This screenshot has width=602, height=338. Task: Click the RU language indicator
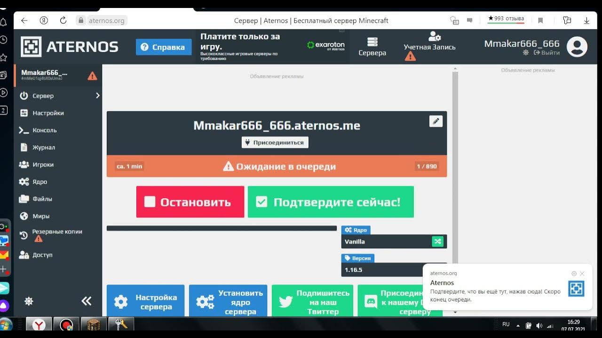coord(506,324)
